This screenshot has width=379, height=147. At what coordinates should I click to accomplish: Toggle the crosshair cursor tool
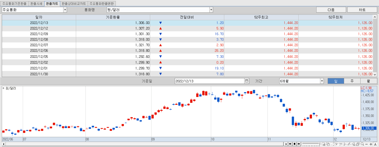pyautogui.click(x=337, y=144)
